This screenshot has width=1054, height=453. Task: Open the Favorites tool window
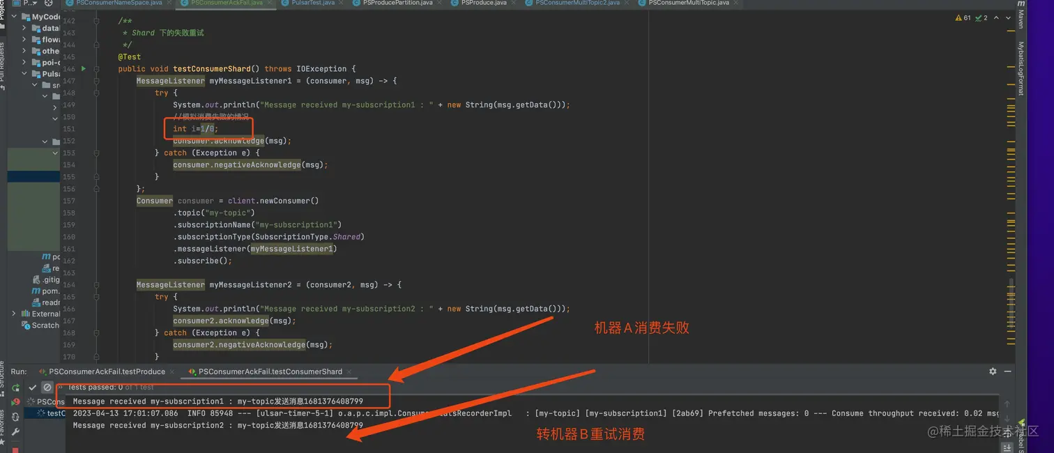tap(3, 427)
